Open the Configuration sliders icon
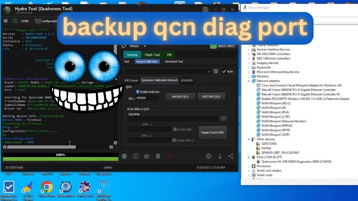The height and width of the screenshot is (201, 358). click(x=38, y=21)
